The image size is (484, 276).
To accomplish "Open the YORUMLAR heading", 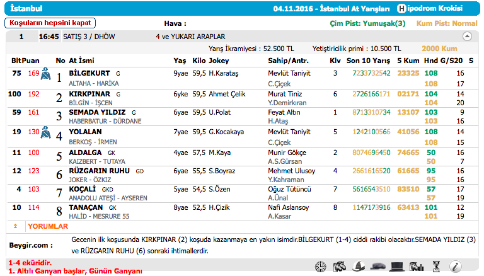I will coord(48,226).
